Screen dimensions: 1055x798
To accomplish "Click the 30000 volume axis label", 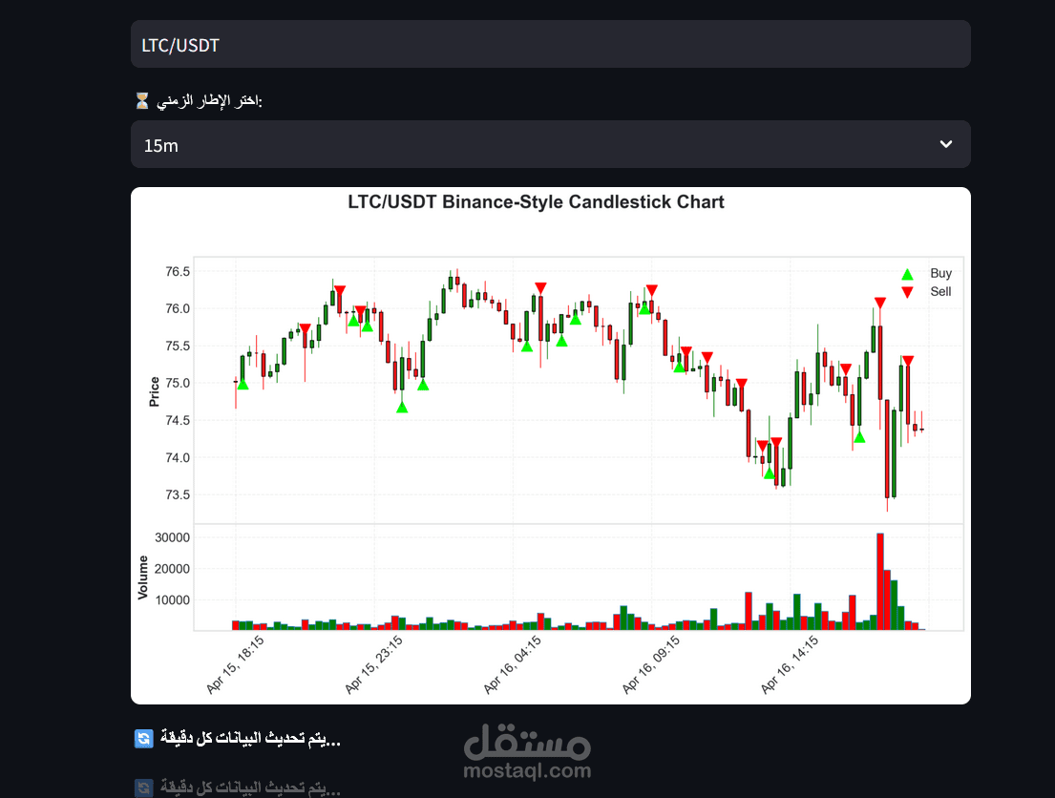I will click(172, 537).
